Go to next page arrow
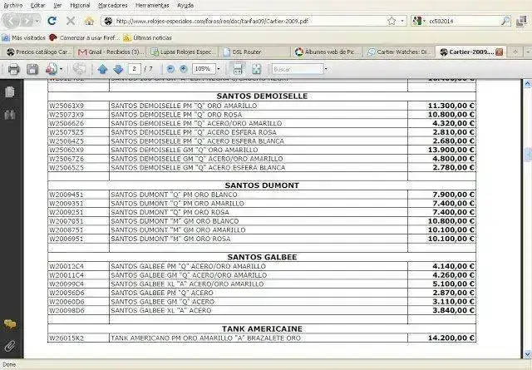 [x=118, y=69]
